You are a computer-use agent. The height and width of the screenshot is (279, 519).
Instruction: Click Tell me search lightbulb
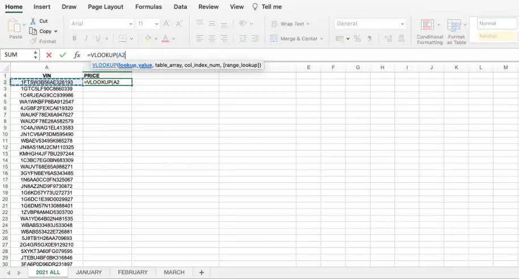(255, 7)
